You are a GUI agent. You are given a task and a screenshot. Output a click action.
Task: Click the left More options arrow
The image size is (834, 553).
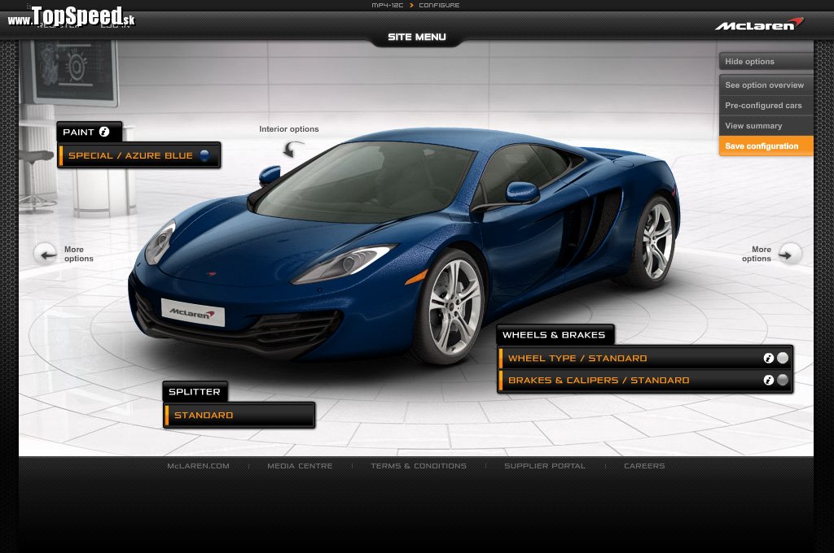click(46, 254)
